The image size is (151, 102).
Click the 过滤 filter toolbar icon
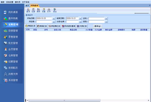point(33,10)
